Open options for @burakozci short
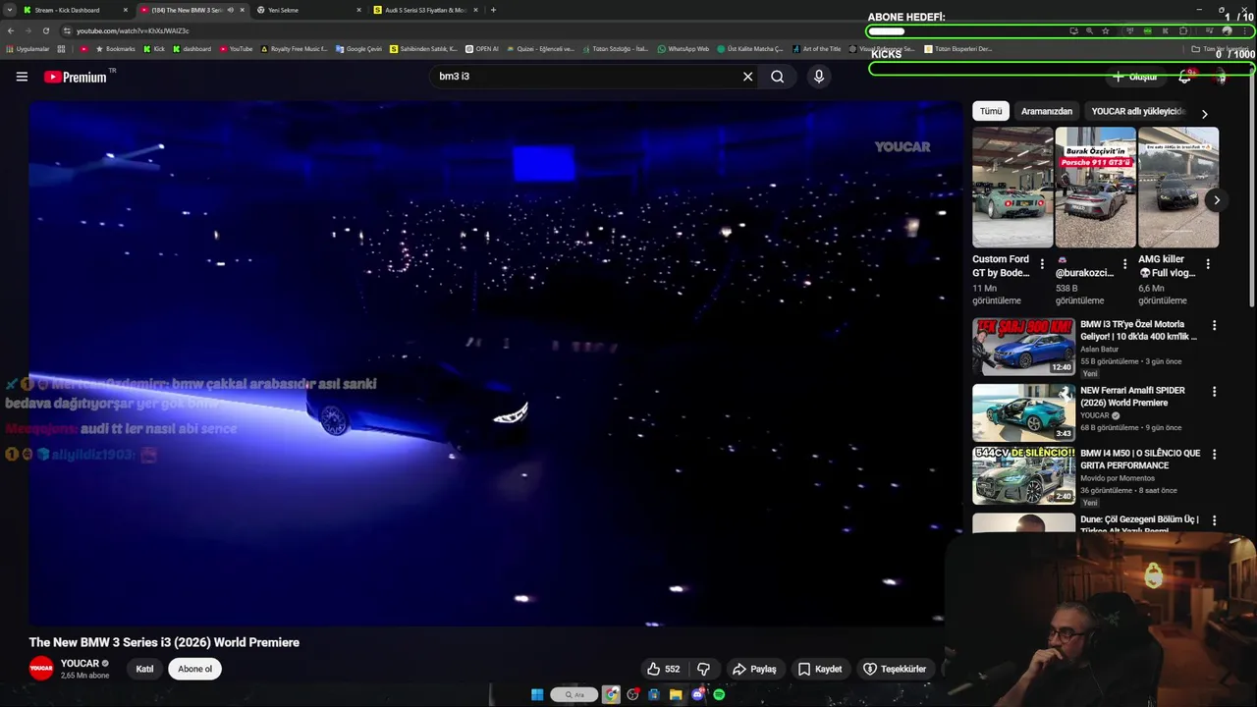 pyautogui.click(x=1124, y=264)
